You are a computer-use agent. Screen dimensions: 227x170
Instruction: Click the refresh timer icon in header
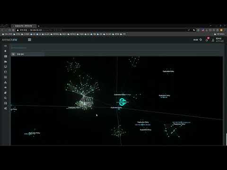[x=201, y=40]
